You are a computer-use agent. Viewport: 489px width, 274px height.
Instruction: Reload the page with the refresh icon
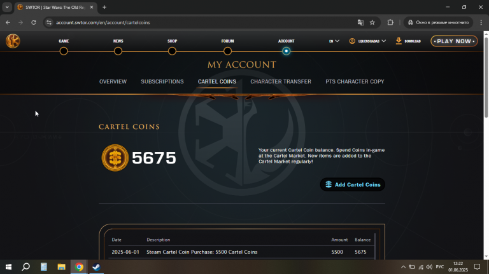point(34,22)
